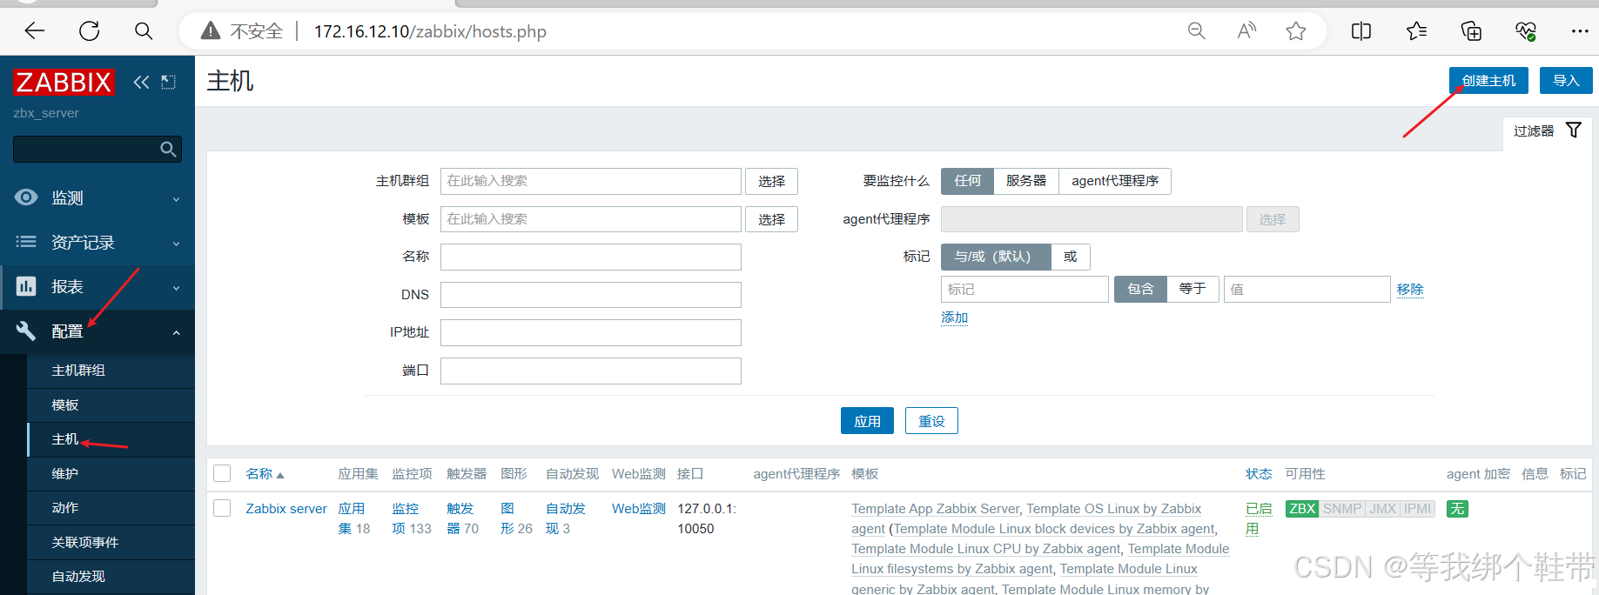The image size is (1599, 595).
Task: Focus the IP地址 filter input
Action: (591, 332)
